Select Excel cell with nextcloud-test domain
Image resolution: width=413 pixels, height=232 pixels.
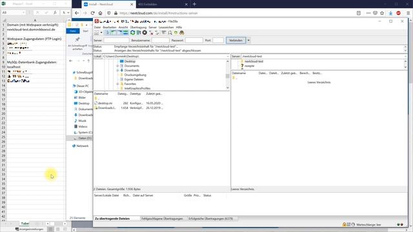point(35,30)
